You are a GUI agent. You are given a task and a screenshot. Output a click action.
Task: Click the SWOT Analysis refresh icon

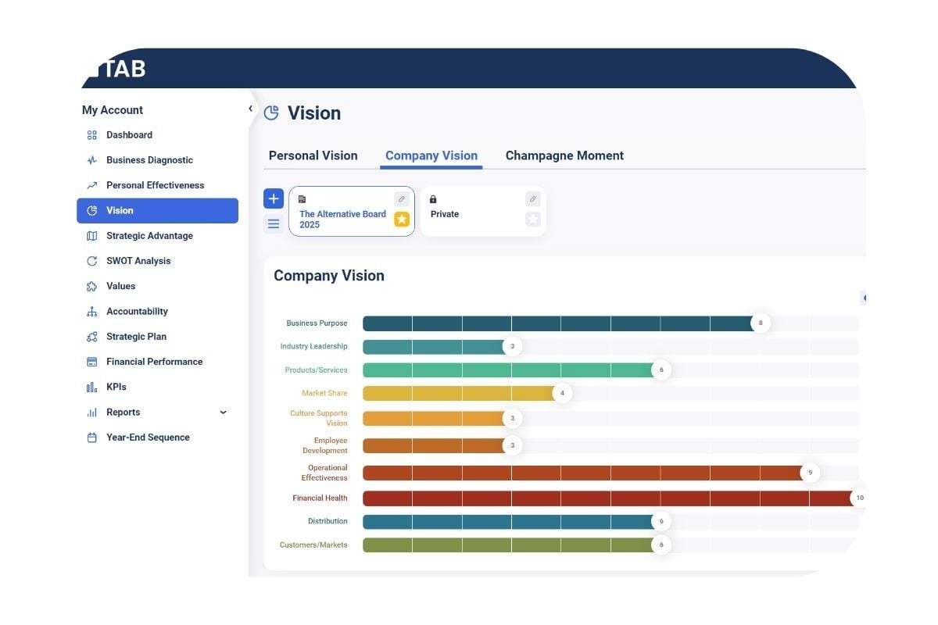[91, 261]
